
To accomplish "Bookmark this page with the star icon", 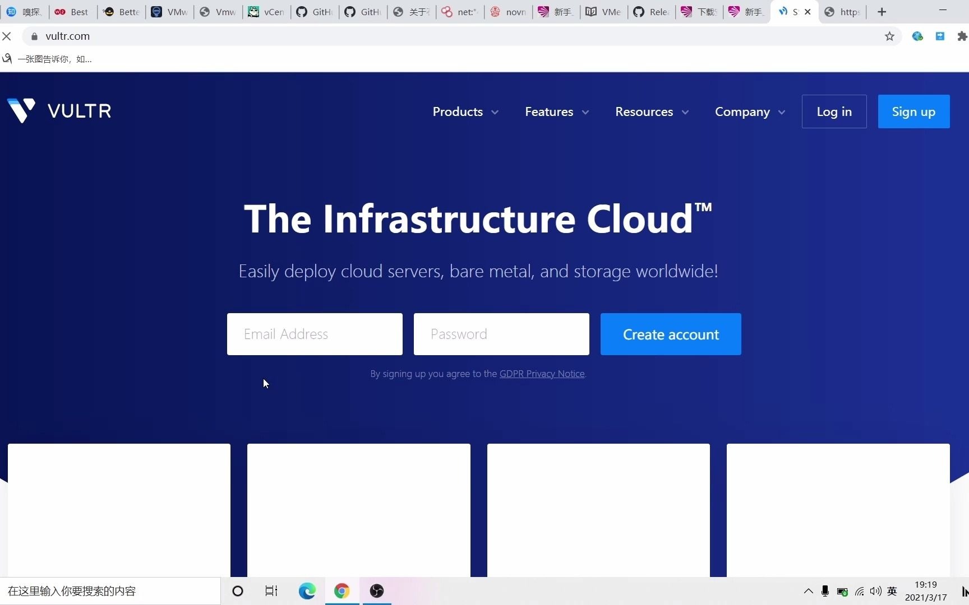I will pyautogui.click(x=889, y=36).
